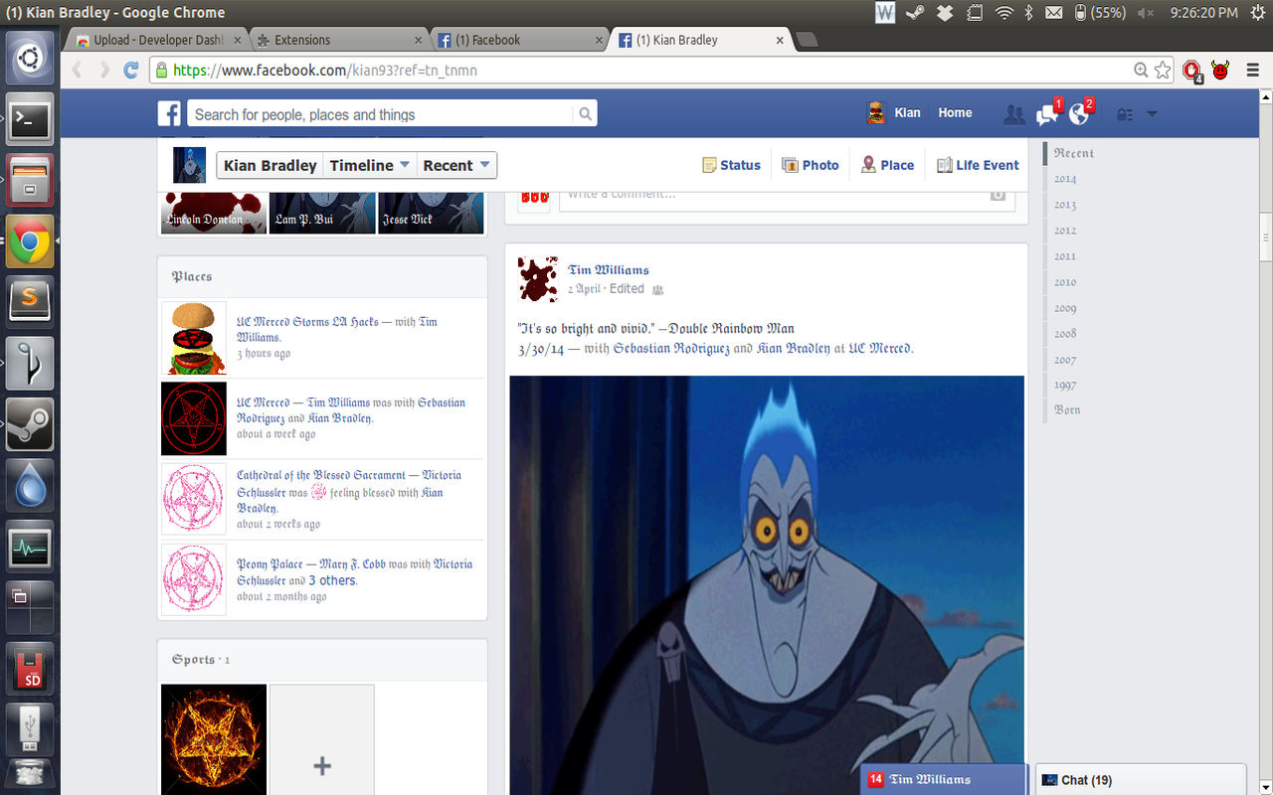
Task: Open the Chat (19) sidebar tab
Action: coord(1141,780)
